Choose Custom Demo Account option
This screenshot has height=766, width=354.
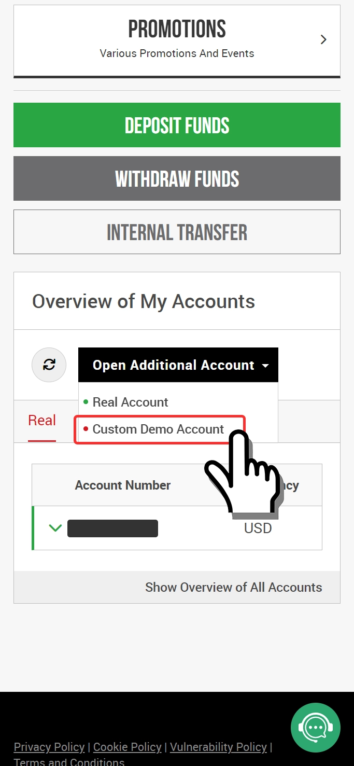pos(159,429)
